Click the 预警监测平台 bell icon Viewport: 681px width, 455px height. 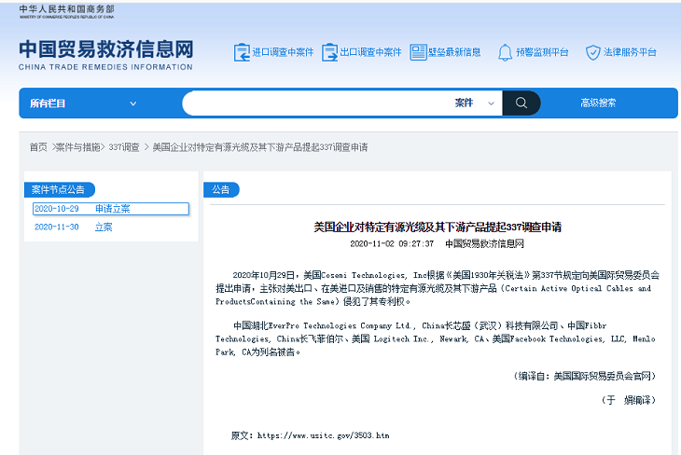[x=505, y=52]
